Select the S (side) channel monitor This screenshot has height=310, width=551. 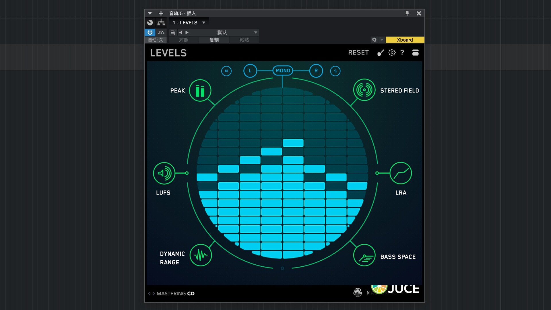pyautogui.click(x=335, y=71)
